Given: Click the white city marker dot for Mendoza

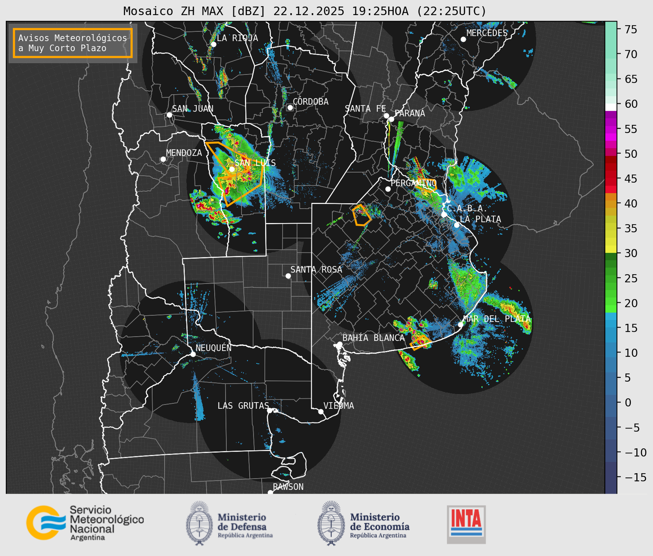Looking at the screenshot, I should 163,159.
